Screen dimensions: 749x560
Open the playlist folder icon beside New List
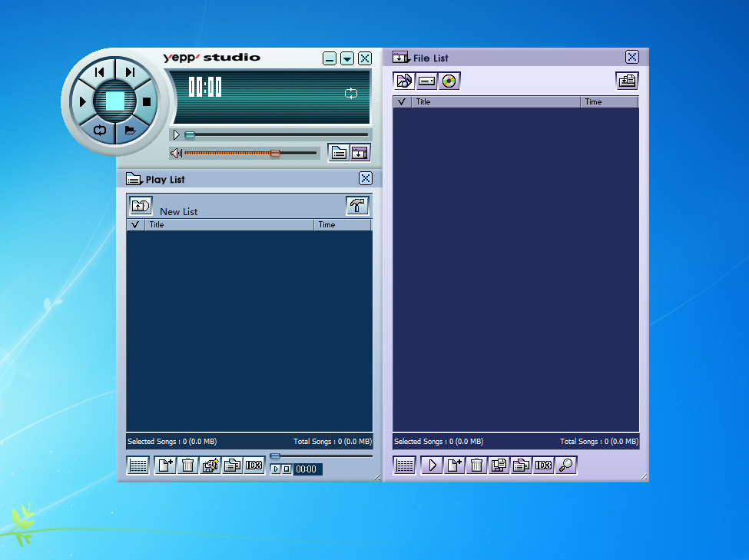[141, 206]
